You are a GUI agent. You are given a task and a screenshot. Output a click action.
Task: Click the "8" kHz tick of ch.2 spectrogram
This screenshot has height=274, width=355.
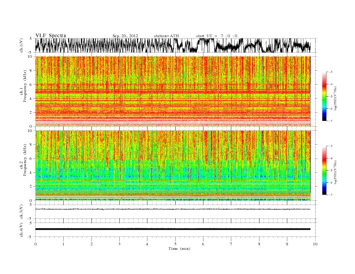(x=31, y=145)
